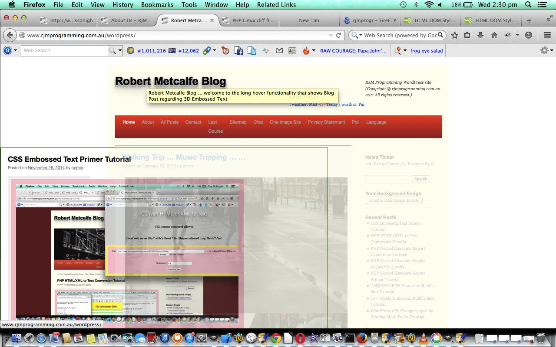The width and height of the screenshot is (556, 347).
Task: Open the All Posts navigation link
Action: pos(169,122)
